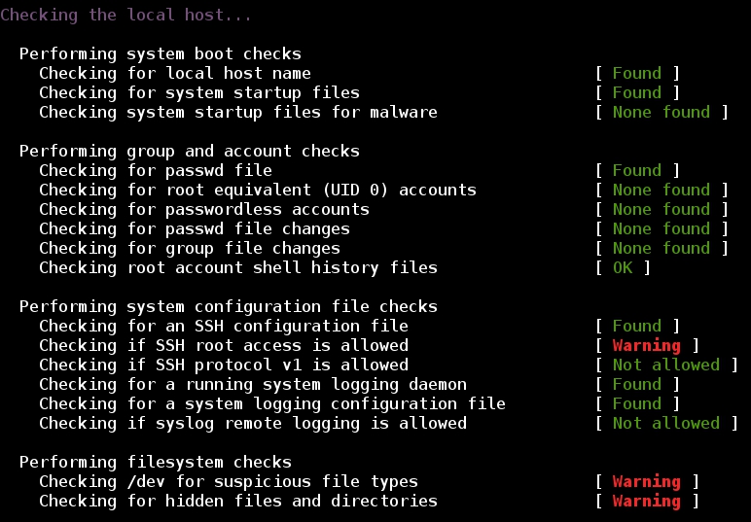Click "Checking for a running system logging daemon"
751x522 pixels.
[252, 384]
